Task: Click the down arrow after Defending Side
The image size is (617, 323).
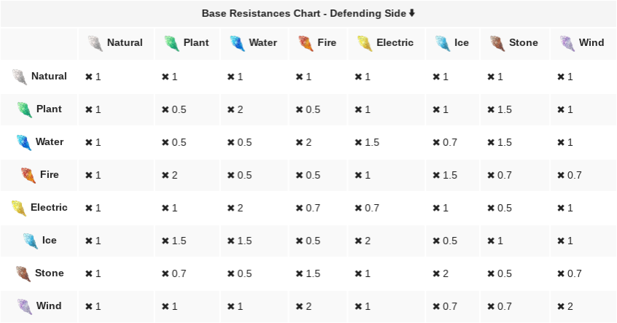Action: [x=412, y=13]
